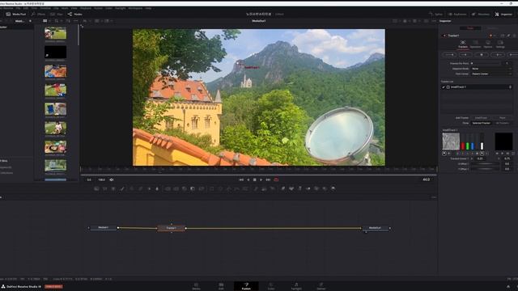The image size is (518, 291).
Task: Adjust the Y Offset 1 slider
Action: point(486,169)
